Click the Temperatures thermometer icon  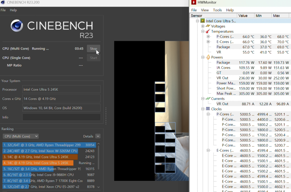pyautogui.click(x=208, y=31)
